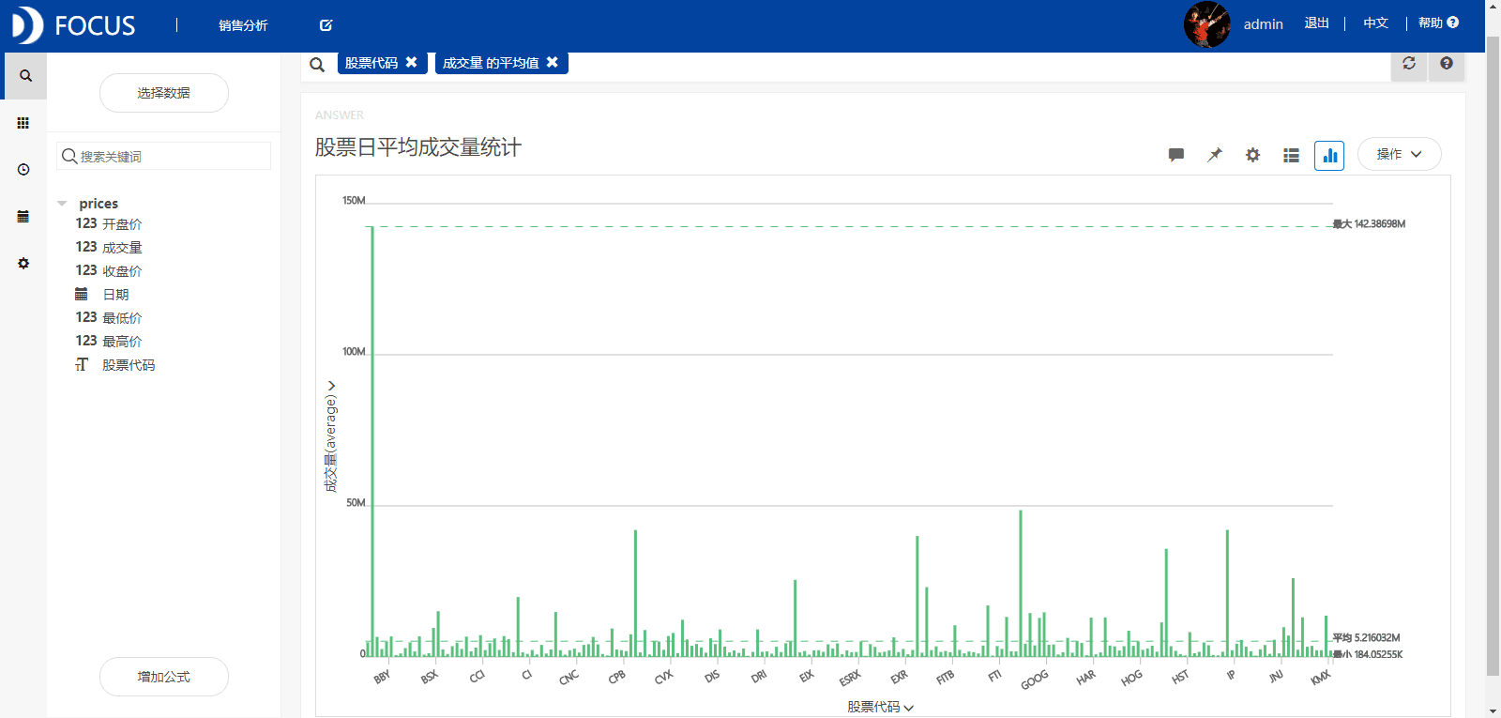
Task: Open the search sidebar icon
Action: [x=25, y=76]
